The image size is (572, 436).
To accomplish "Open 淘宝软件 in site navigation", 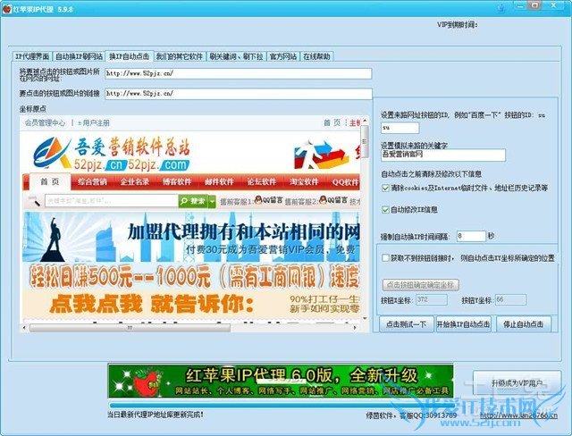I will coord(304,181).
